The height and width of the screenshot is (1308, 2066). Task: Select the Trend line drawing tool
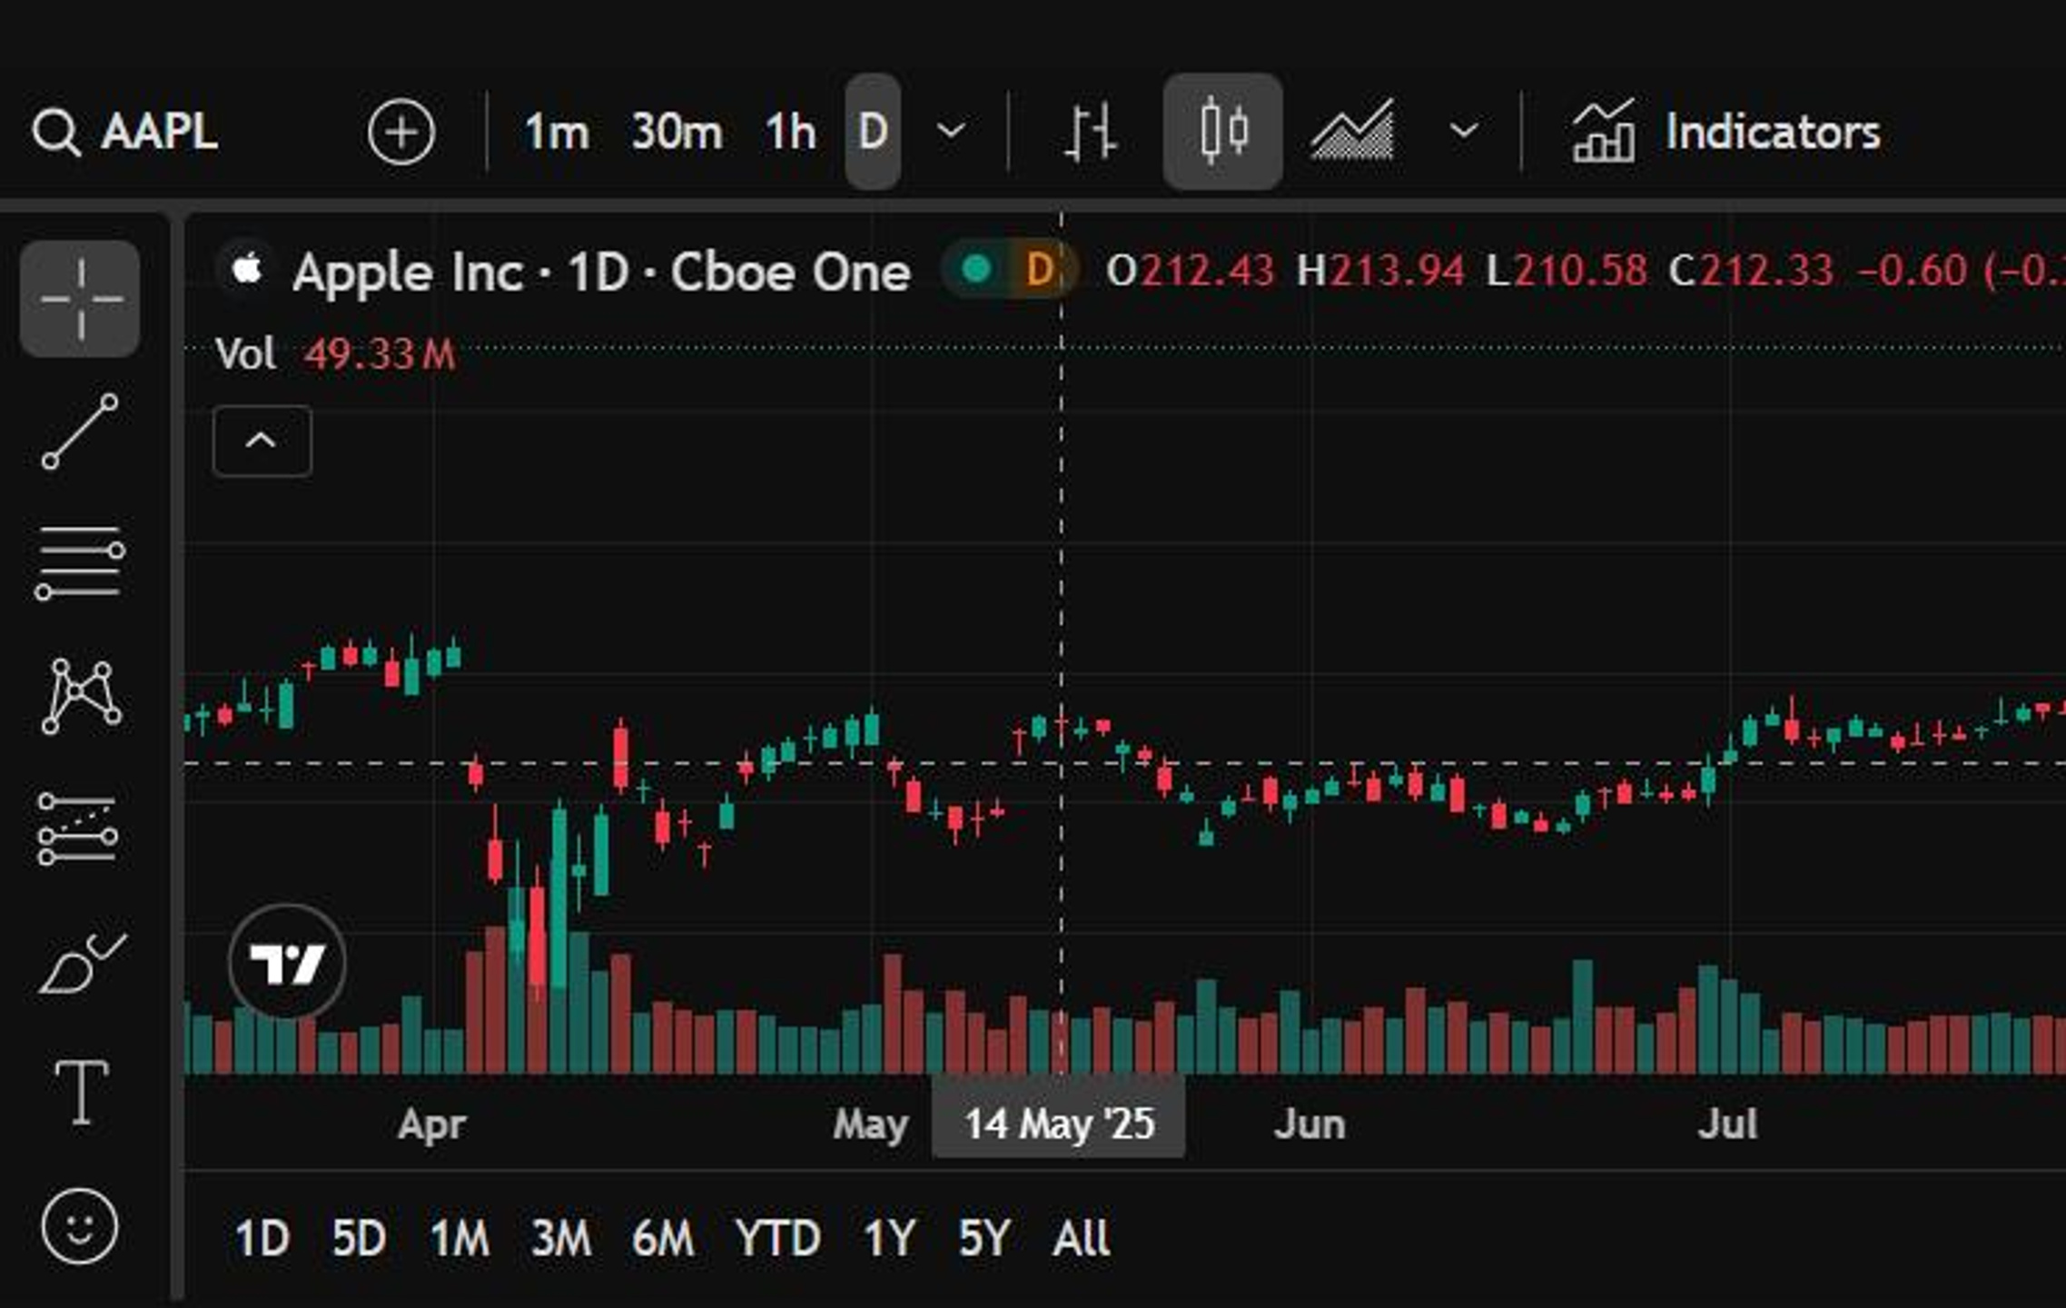(80, 431)
